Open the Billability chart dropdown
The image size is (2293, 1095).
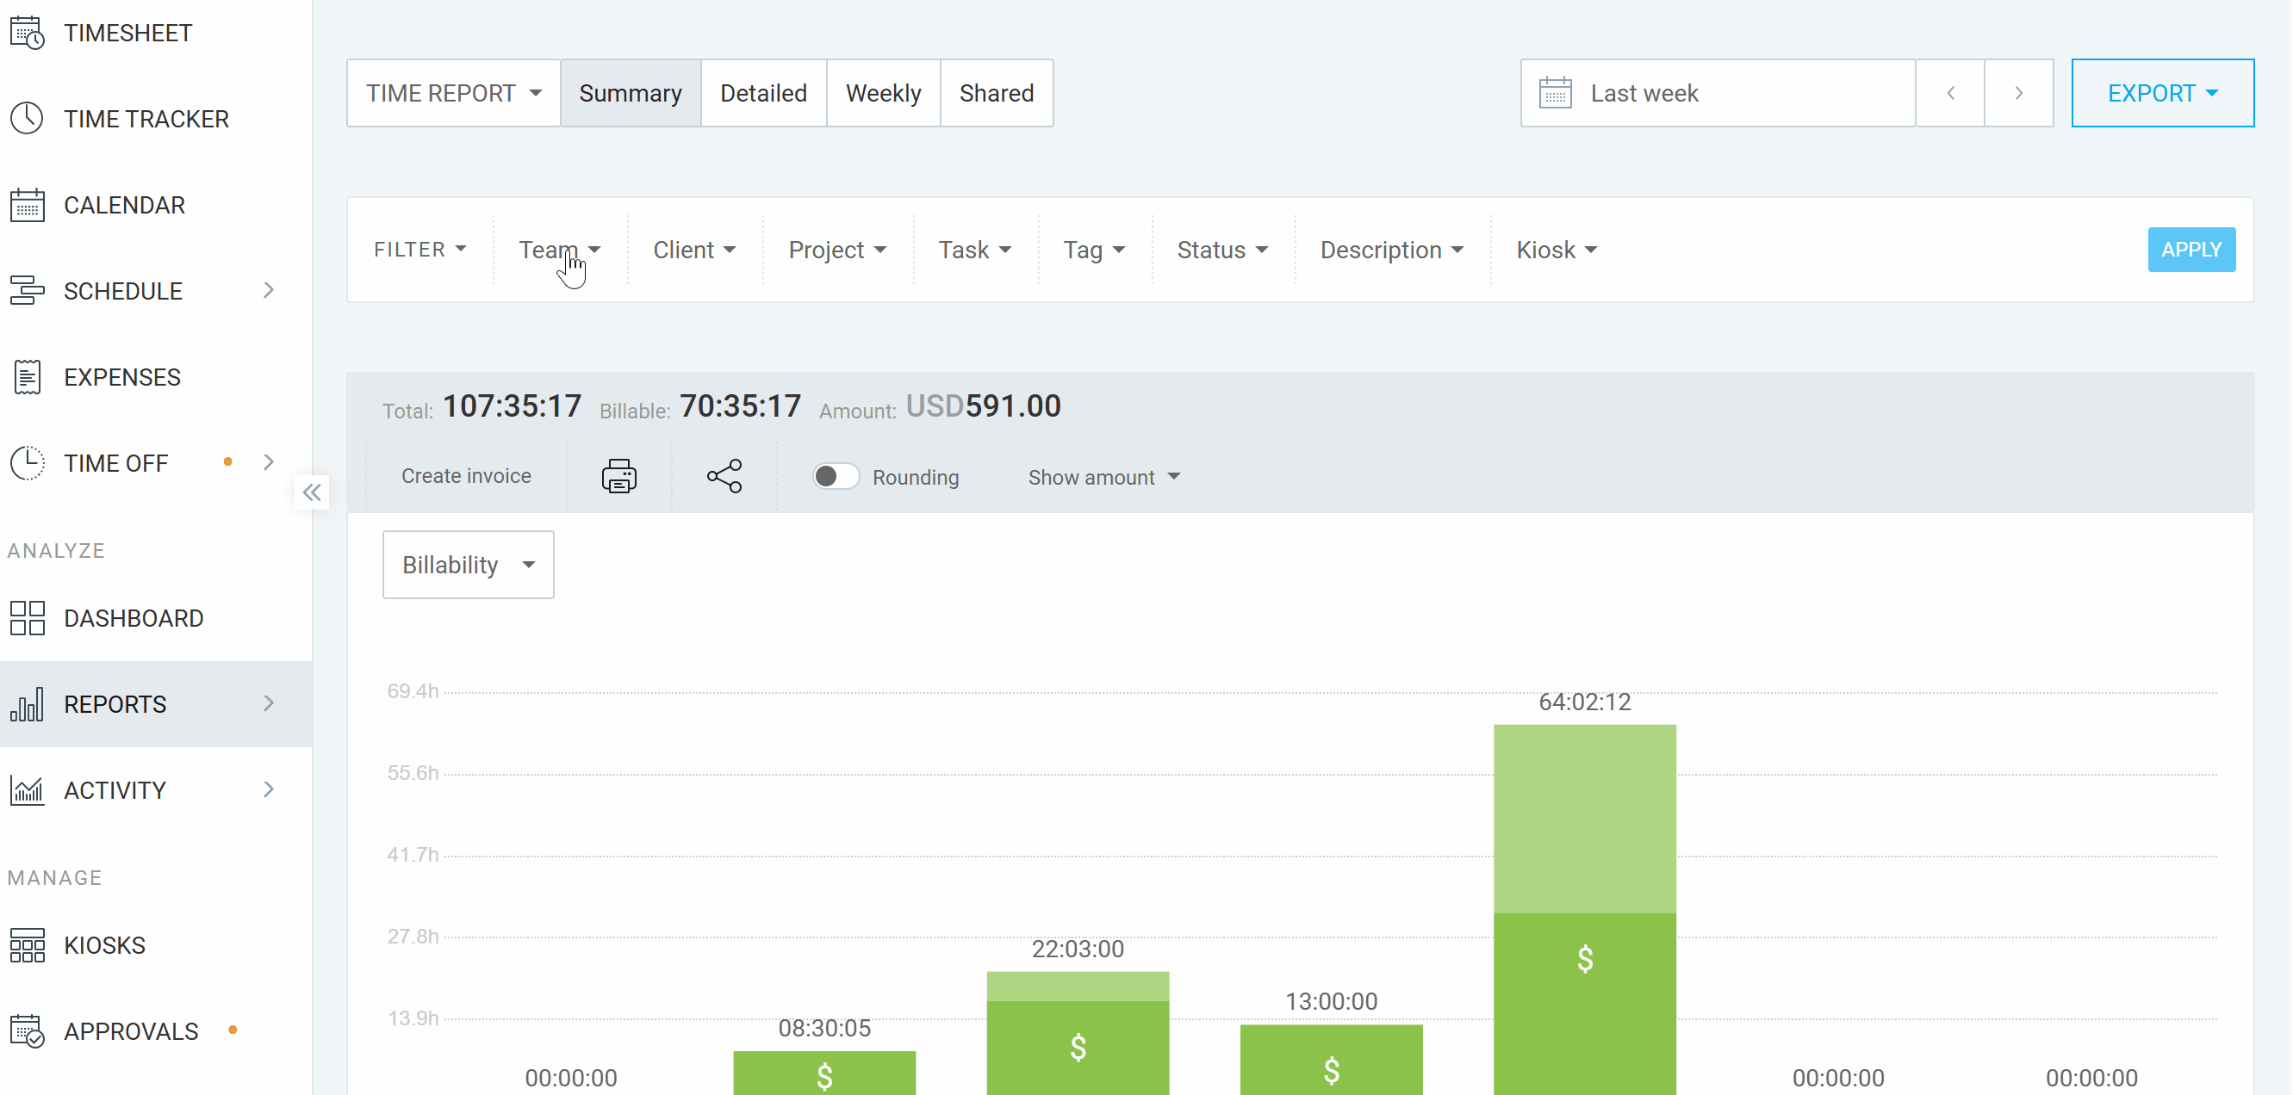[x=469, y=565]
